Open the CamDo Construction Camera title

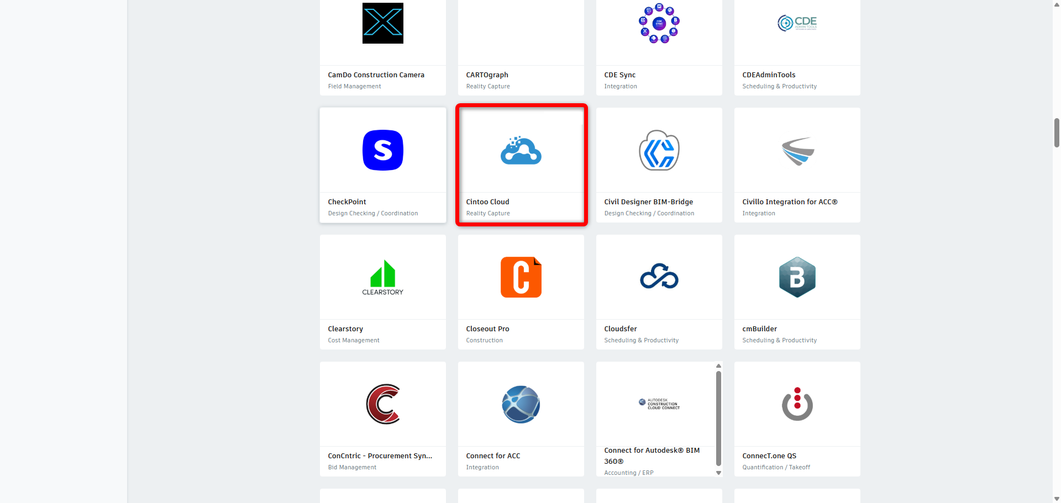click(x=376, y=75)
